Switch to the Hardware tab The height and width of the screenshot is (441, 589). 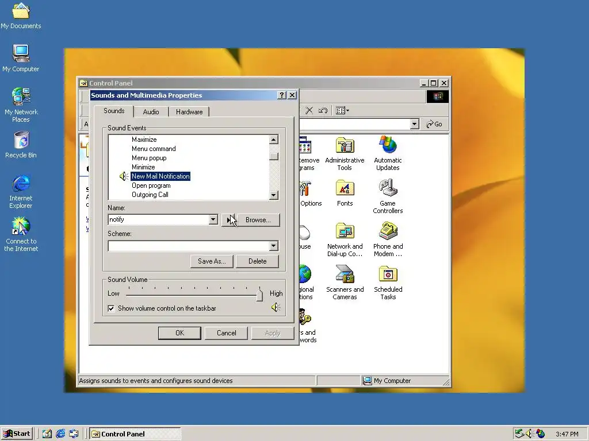(189, 112)
